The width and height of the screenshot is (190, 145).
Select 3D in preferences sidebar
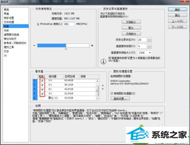pos(5,56)
